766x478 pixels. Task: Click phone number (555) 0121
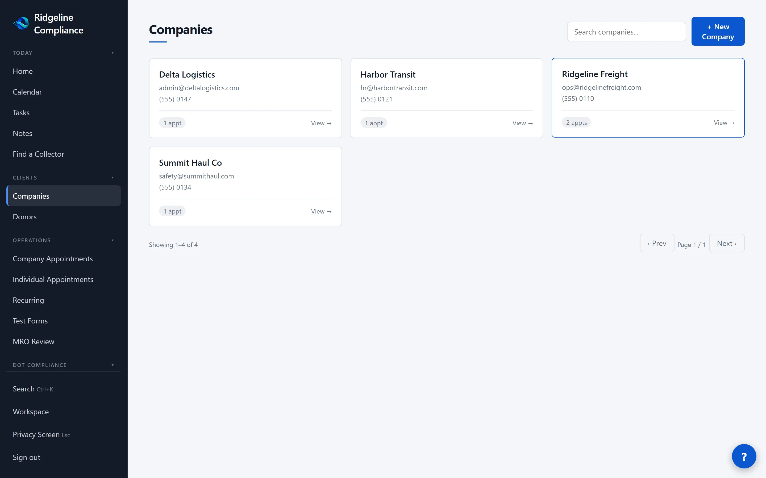pyautogui.click(x=376, y=99)
